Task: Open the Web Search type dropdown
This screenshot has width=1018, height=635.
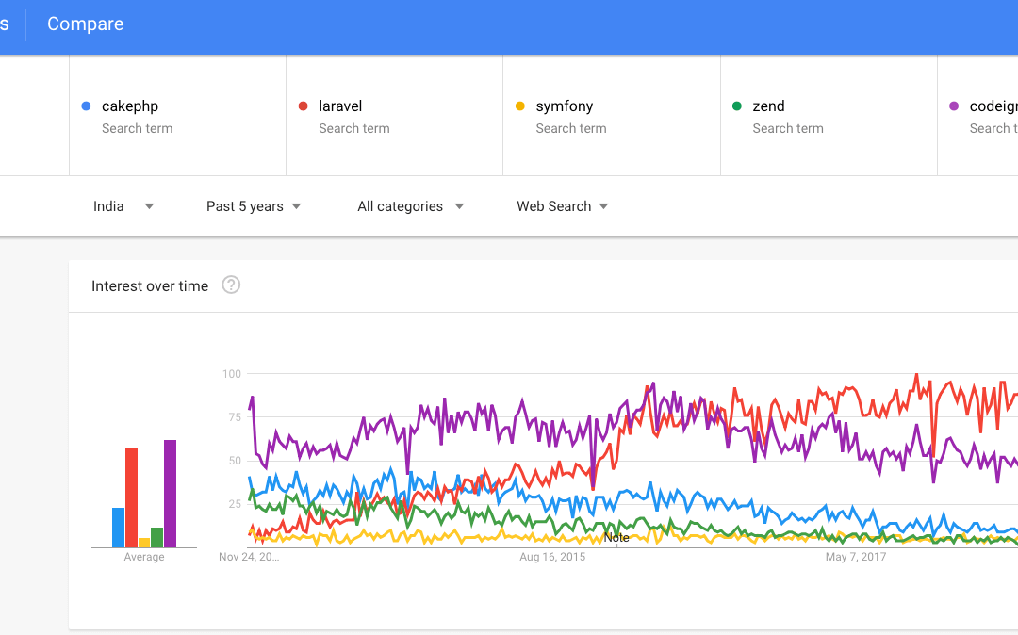Action: [x=562, y=206]
